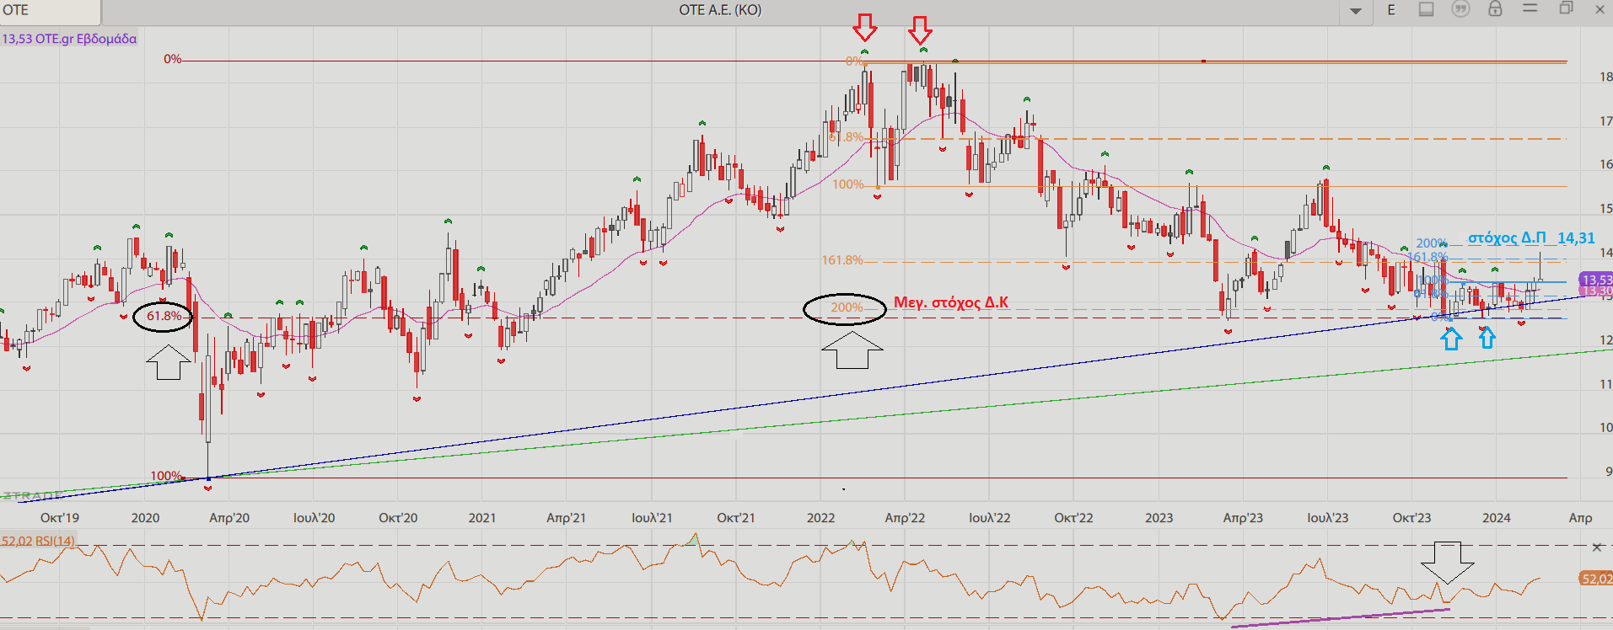Open the symbol dropdown arrow in title bar
The width and height of the screenshot is (1613, 630).
tap(1356, 11)
